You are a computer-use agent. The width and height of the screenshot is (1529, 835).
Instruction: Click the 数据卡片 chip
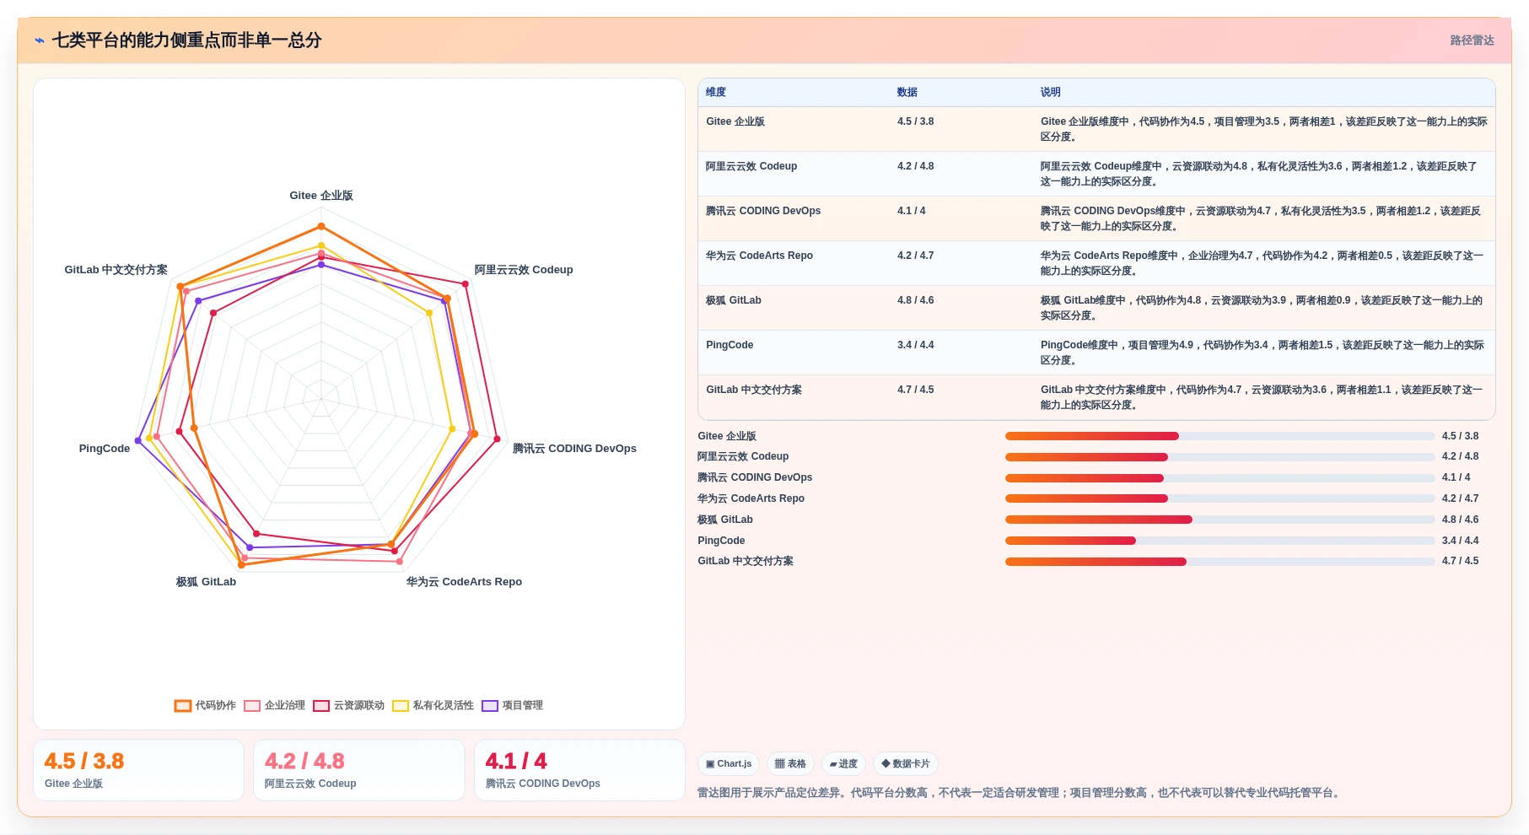[x=906, y=764]
